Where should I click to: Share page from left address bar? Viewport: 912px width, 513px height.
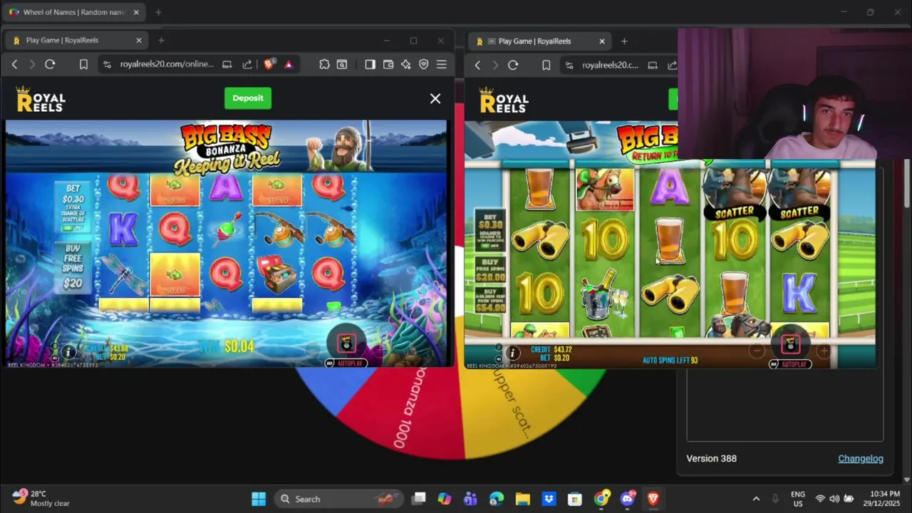click(x=247, y=64)
